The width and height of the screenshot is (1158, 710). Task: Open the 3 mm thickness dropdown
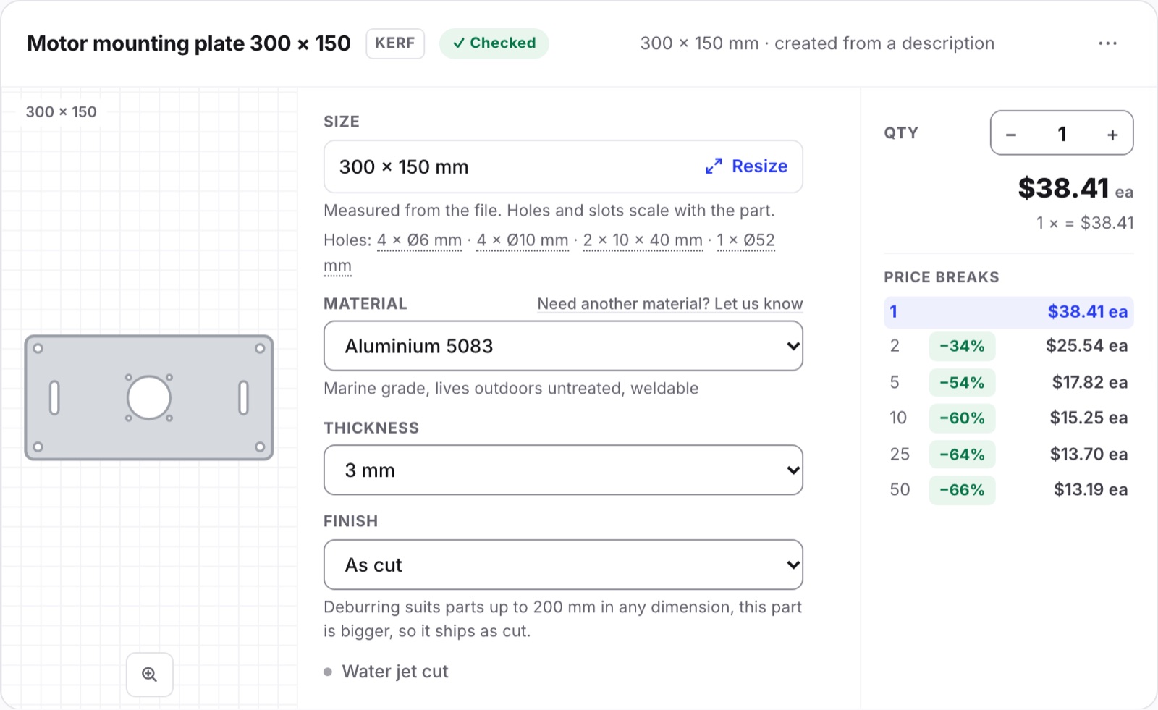(563, 470)
